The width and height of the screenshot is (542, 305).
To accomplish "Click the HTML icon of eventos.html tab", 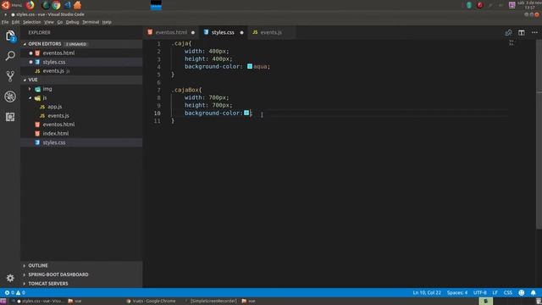I will (x=150, y=32).
